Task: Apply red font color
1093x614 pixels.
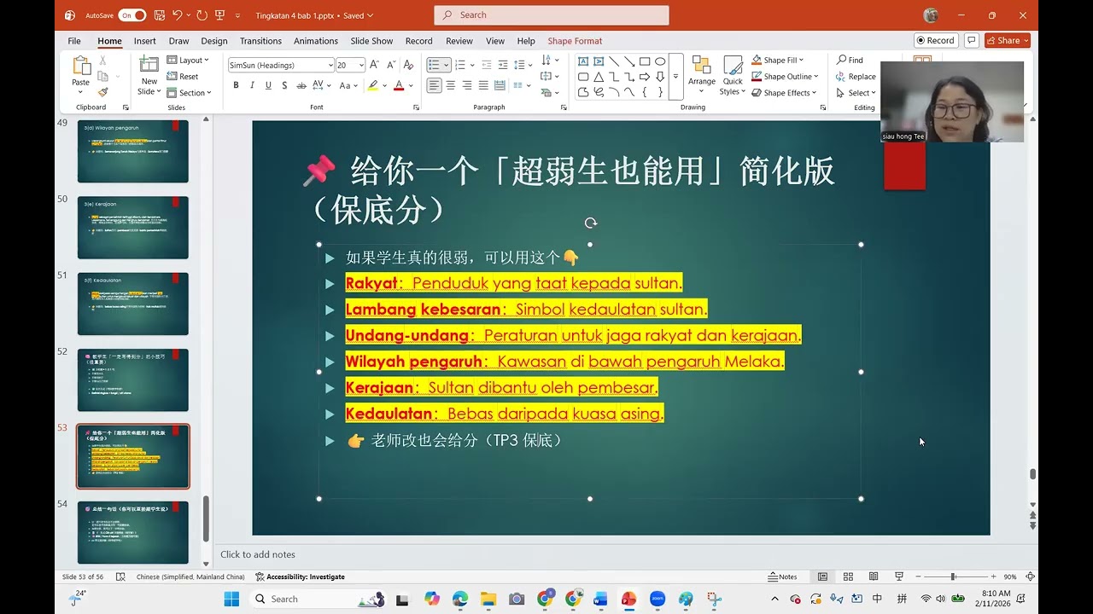Action: [399, 85]
